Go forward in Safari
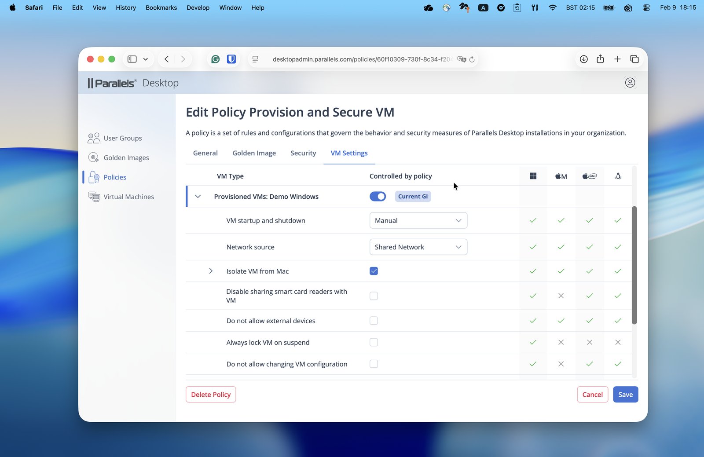The width and height of the screenshot is (704, 457). pyautogui.click(x=183, y=59)
